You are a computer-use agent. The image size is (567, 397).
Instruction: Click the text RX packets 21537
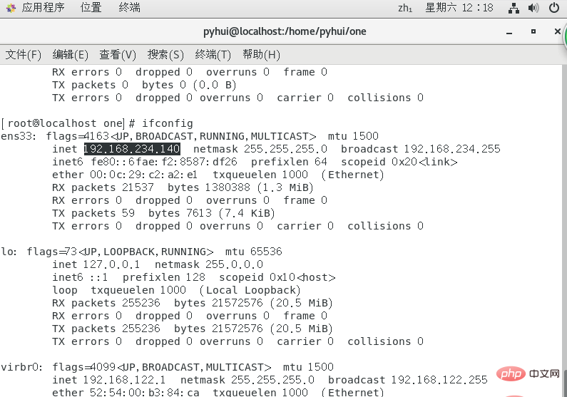click(103, 187)
